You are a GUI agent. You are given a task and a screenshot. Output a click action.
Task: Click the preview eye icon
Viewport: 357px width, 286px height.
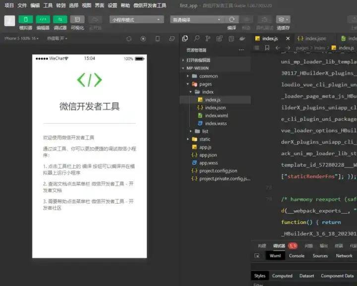[246, 19]
